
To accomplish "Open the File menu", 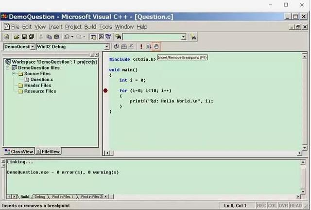I will (15, 27).
